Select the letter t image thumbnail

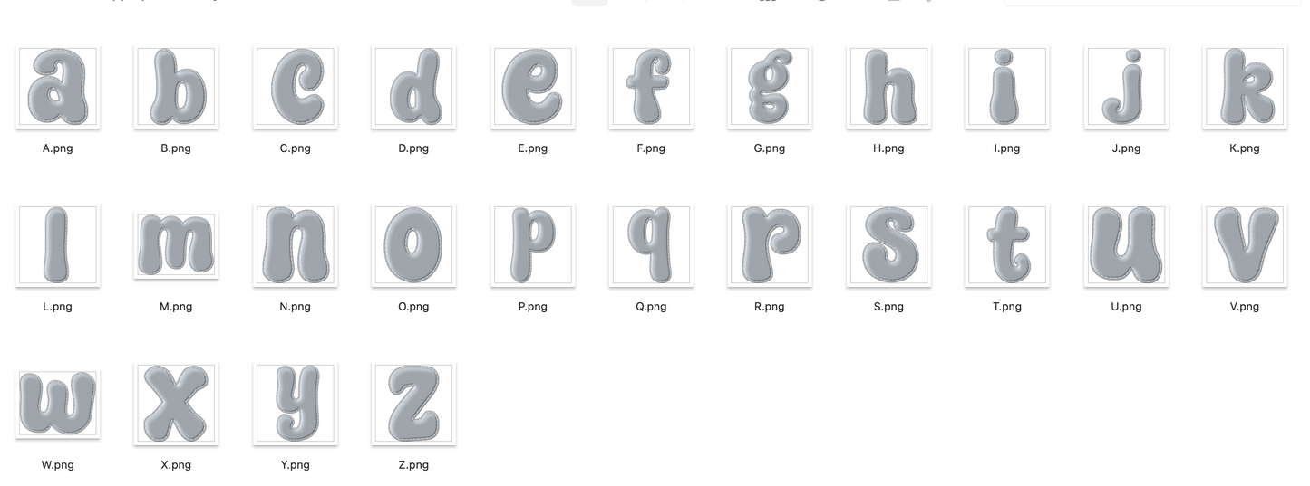(1007, 245)
